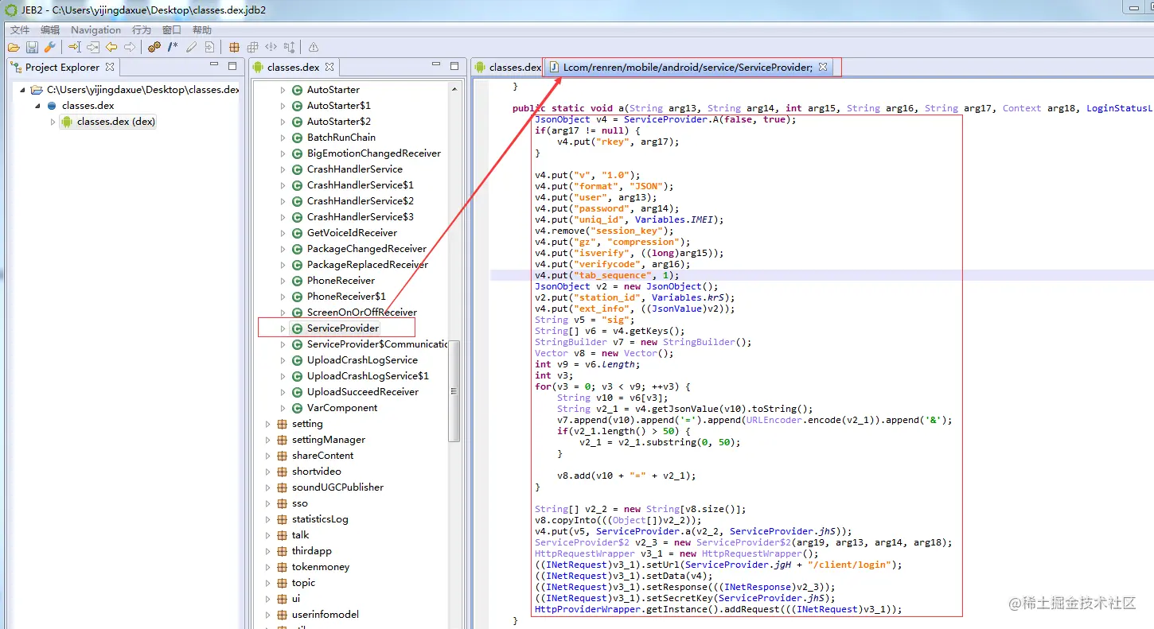Viewport: 1154px width, 629px height.
Task: Click the Jump to address arrow icon
Action: [x=75, y=48]
